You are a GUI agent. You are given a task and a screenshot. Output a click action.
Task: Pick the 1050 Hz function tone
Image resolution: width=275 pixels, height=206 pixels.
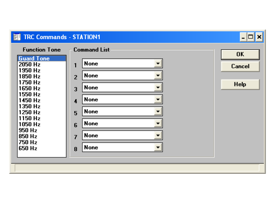pos(29,124)
